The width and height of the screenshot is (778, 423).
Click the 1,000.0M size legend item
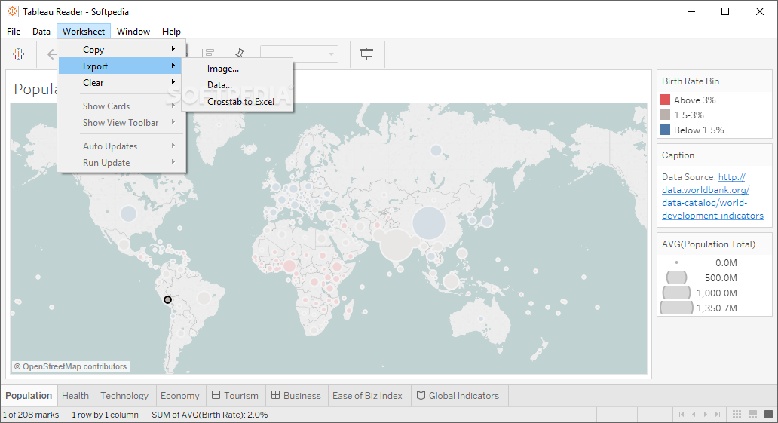point(700,293)
